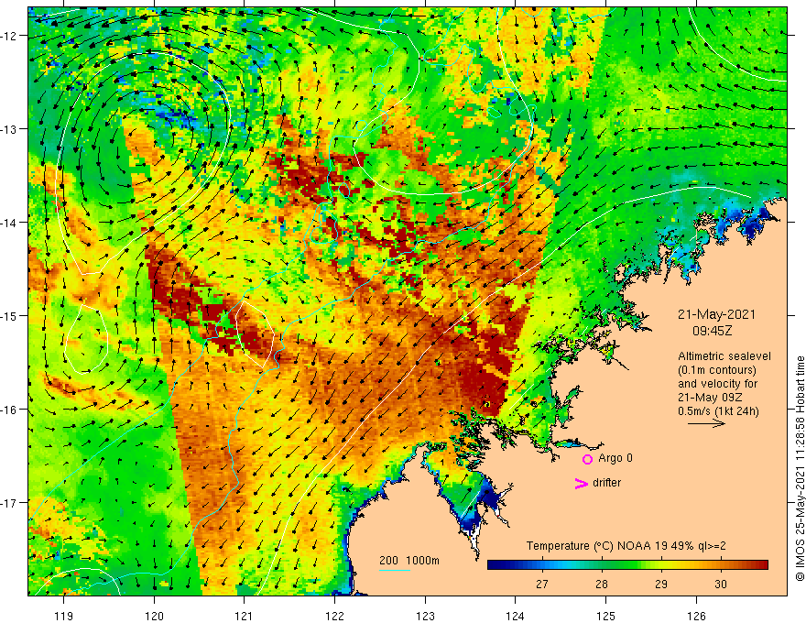Click the 0.5m/s reference velocity arrow
The image size is (806, 623).
click(707, 423)
